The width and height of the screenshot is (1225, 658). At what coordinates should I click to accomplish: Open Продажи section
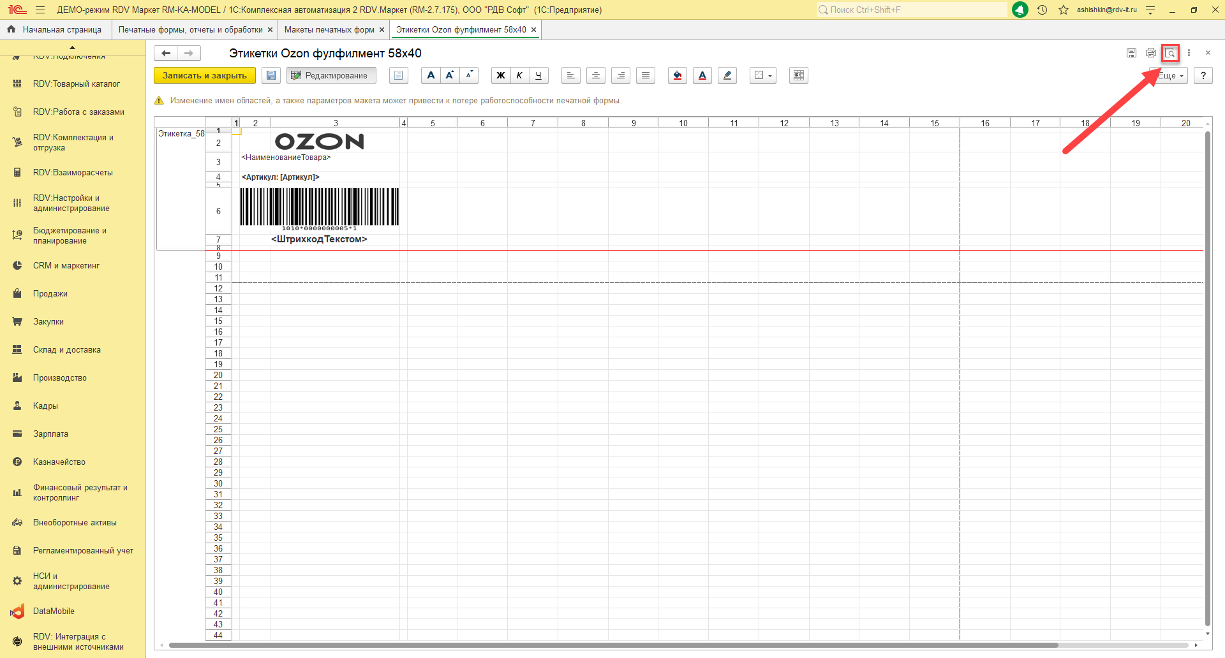coord(73,293)
